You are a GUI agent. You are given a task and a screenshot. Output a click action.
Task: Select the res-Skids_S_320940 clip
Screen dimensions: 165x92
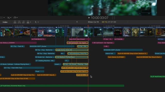pyautogui.click(x=18, y=43)
